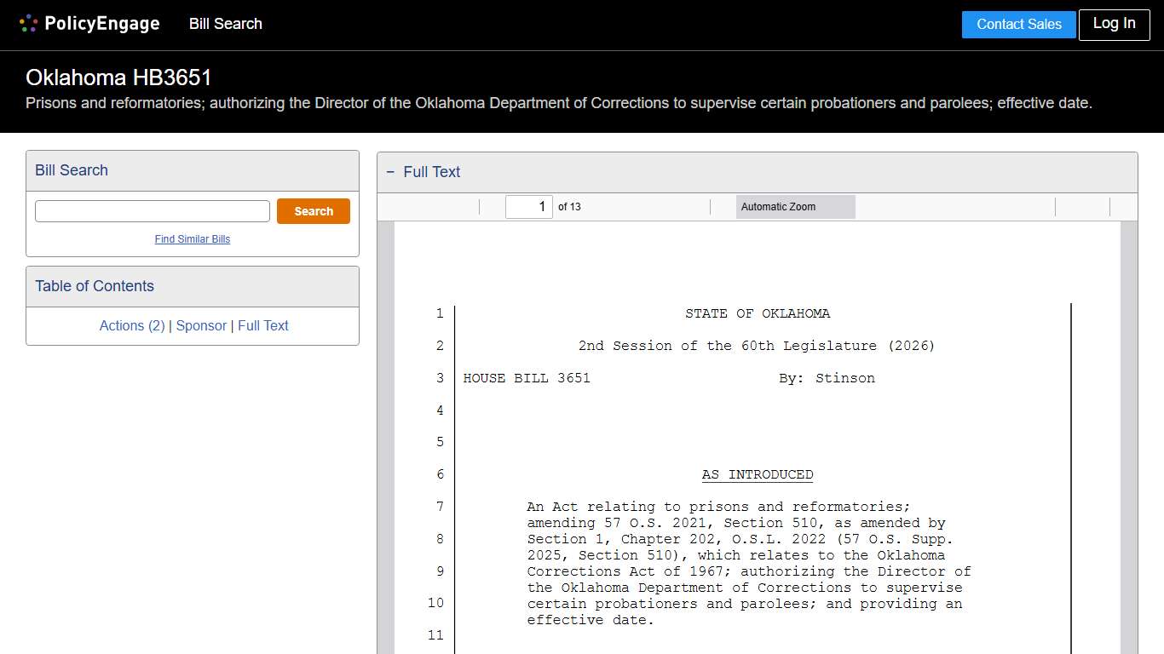Click the Log In button

1114,25
